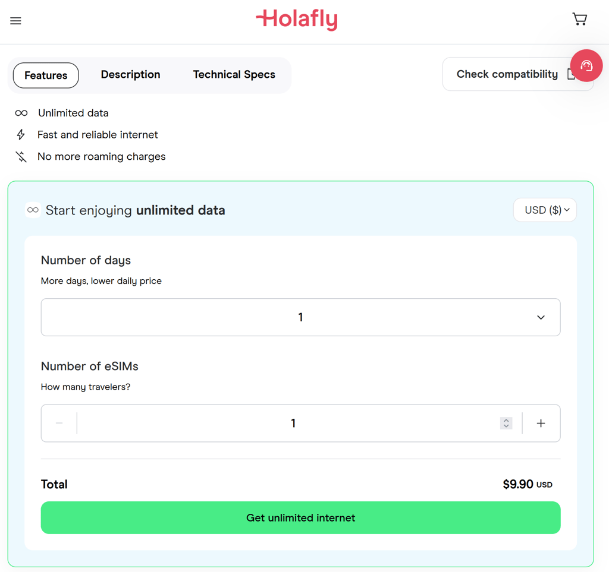609x572 pixels.
Task: Click 'Fast and reliable internet' text
Action: point(98,135)
